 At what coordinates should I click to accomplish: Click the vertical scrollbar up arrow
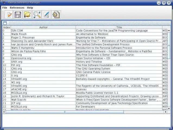click(x=169, y=30)
